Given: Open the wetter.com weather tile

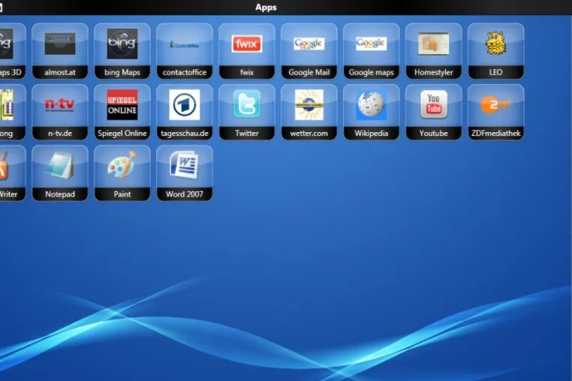Looking at the screenshot, I should [x=309, y=112].
